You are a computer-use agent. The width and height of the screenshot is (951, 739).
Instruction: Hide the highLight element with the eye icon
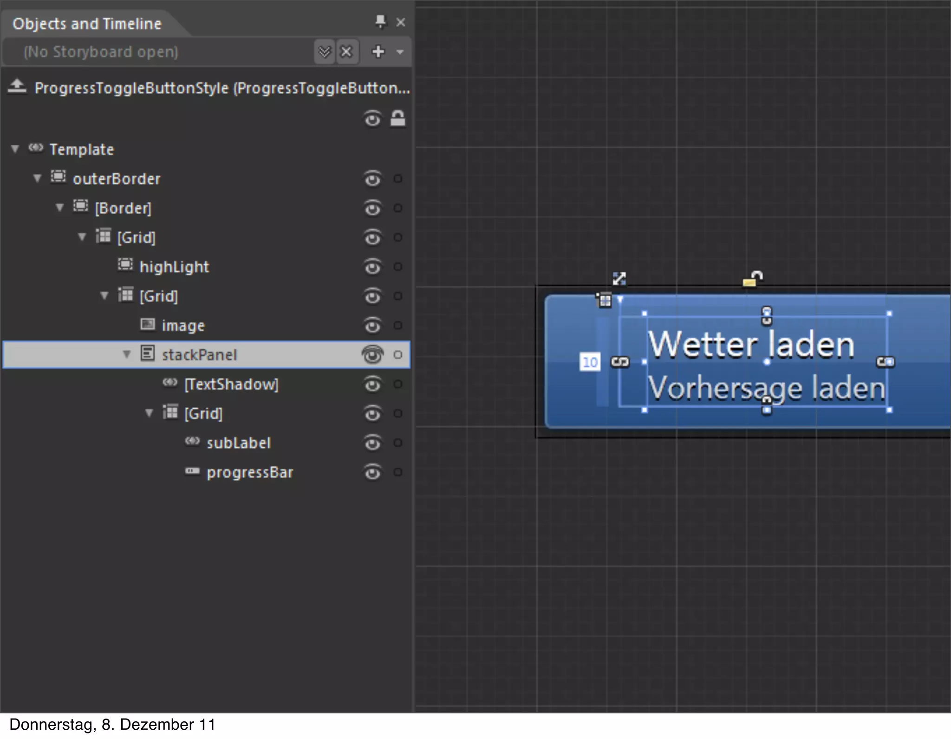point(372,267)
